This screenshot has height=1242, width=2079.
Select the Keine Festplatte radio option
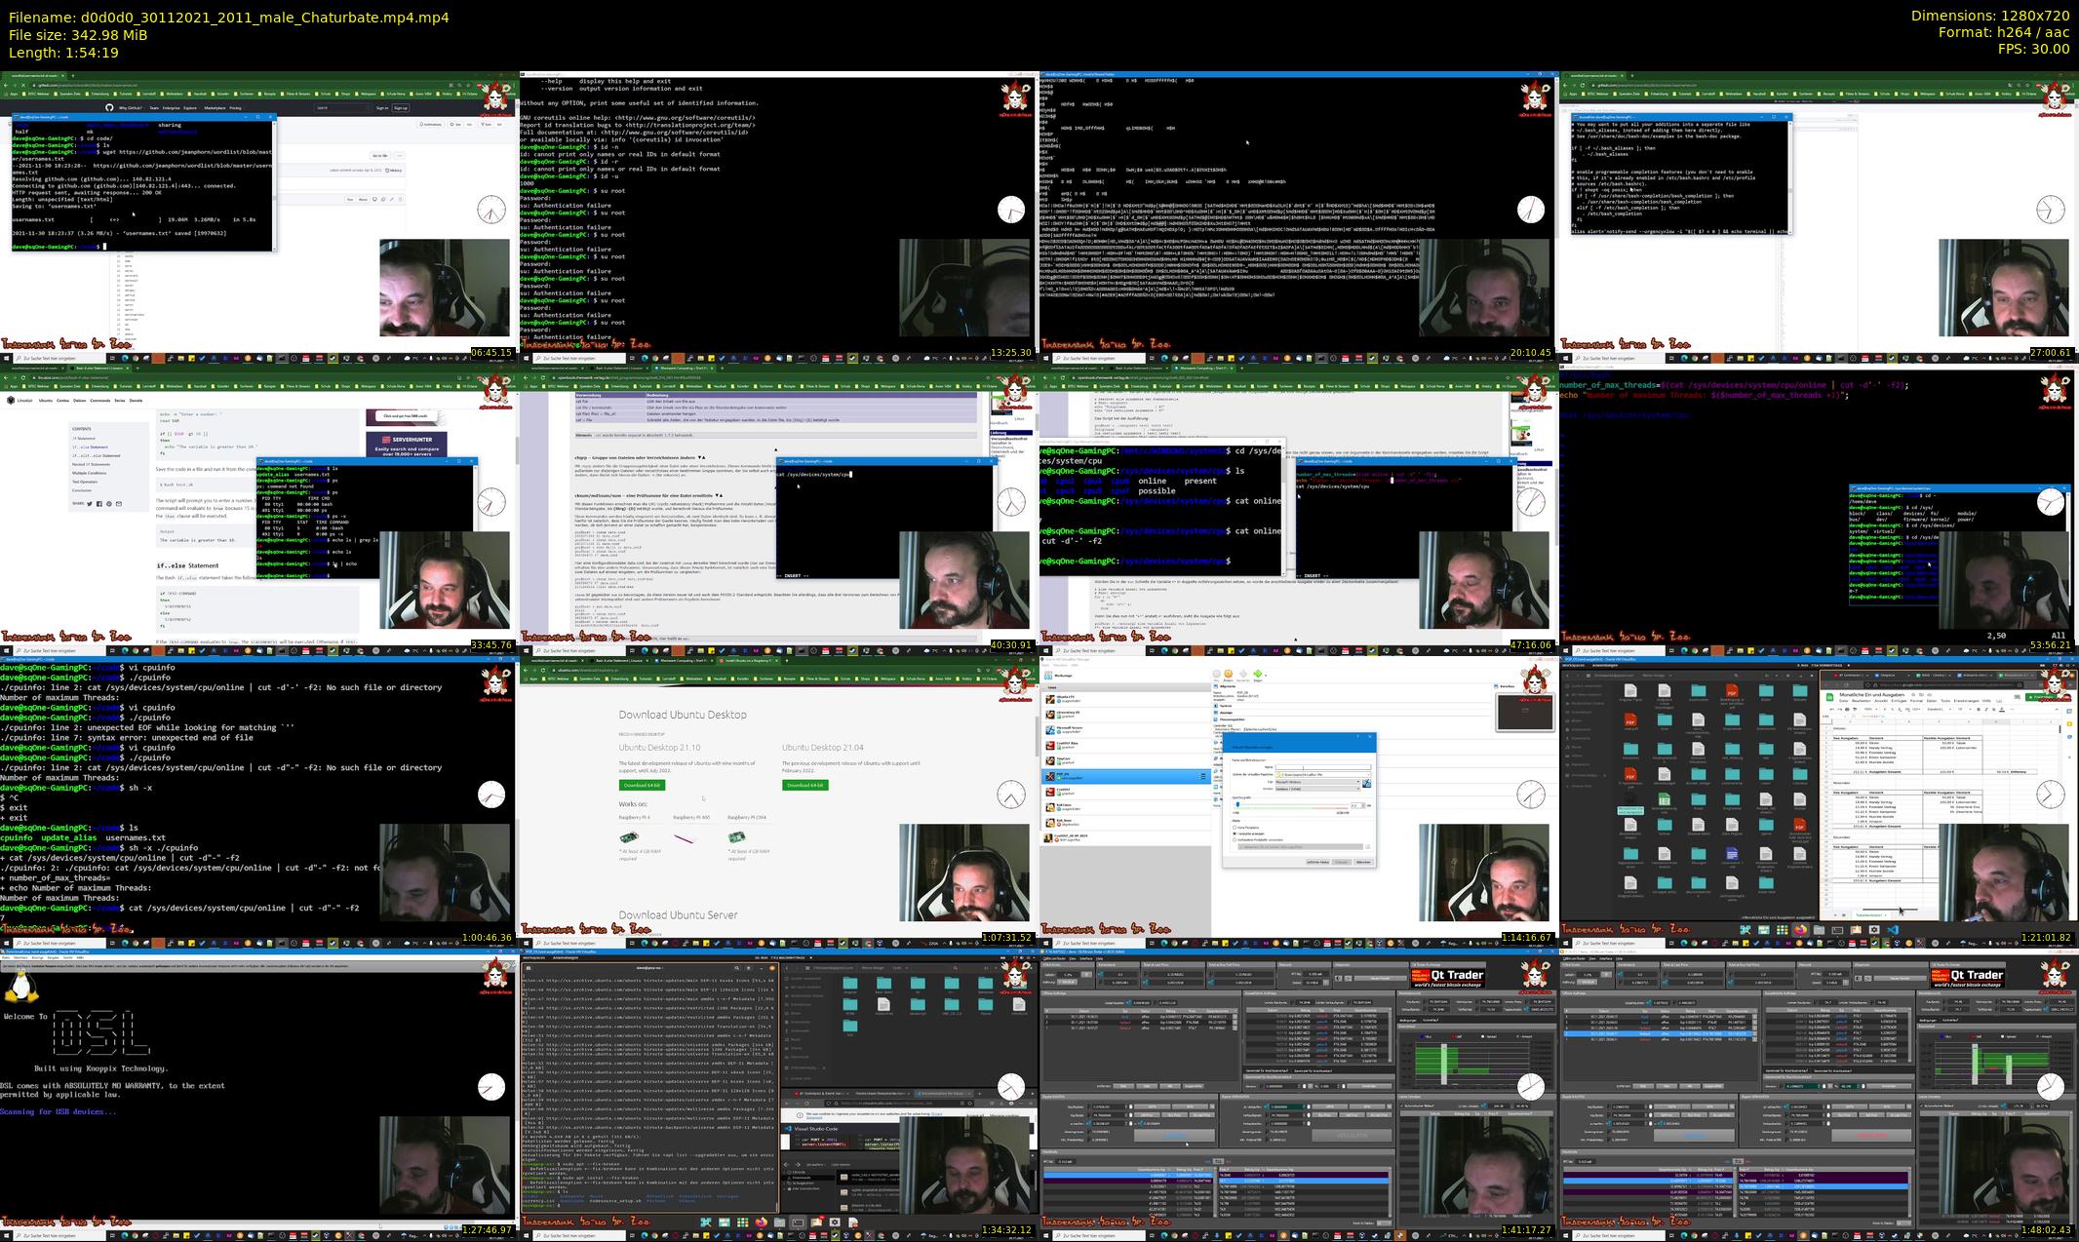click(1235, 828)
